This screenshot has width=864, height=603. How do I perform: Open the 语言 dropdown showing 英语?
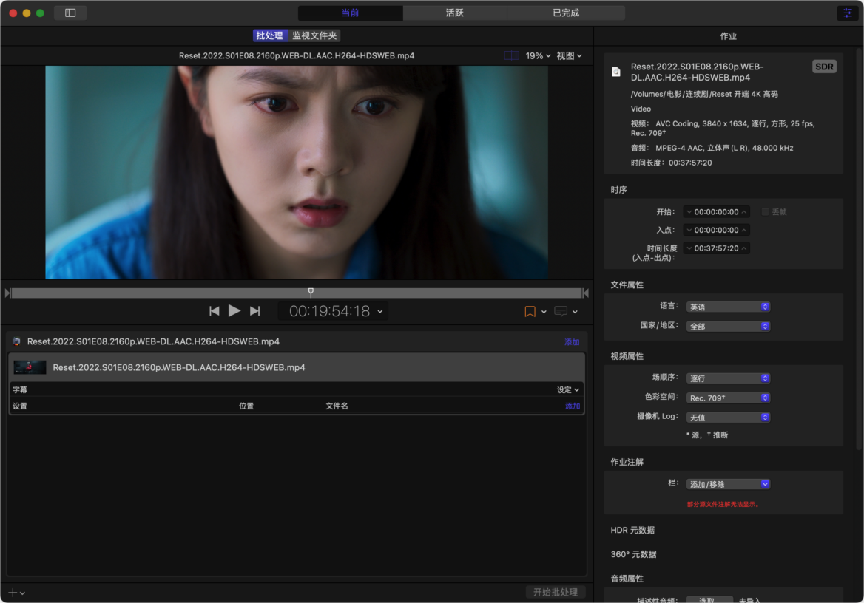tap(728, 307)
